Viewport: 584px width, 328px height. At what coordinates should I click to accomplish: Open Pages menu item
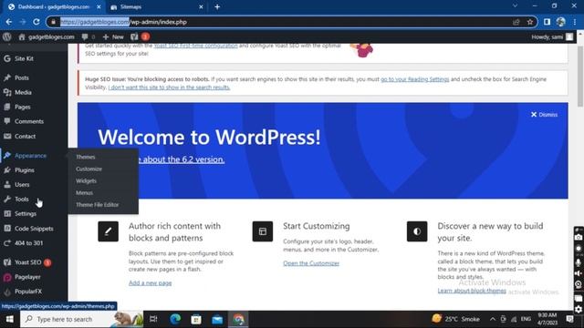click(22, 107)
